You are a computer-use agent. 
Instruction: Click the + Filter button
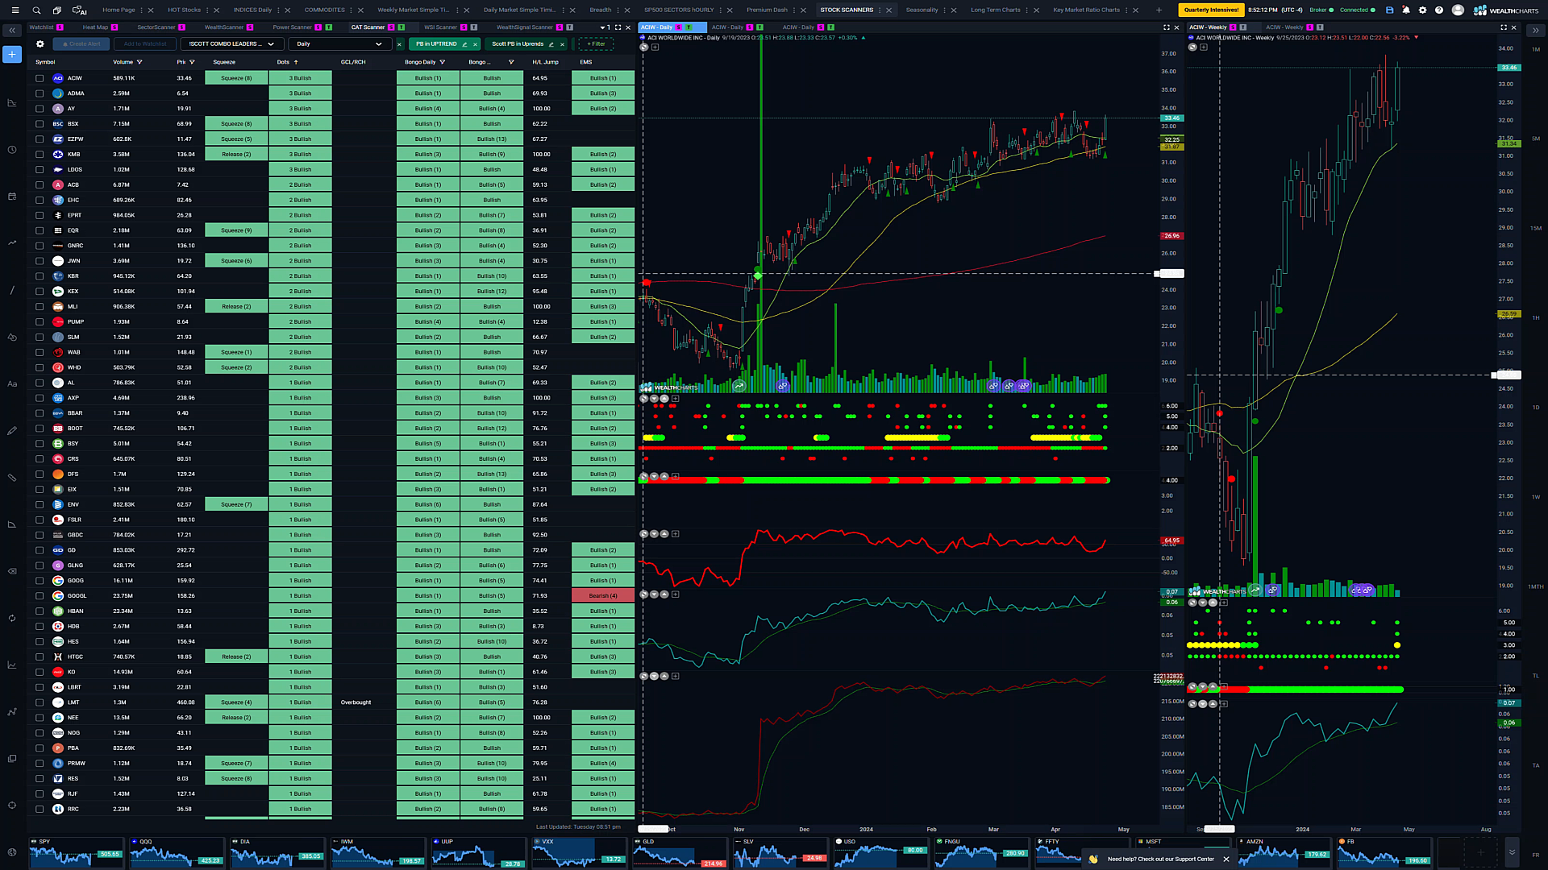click(x=596, y=44)
